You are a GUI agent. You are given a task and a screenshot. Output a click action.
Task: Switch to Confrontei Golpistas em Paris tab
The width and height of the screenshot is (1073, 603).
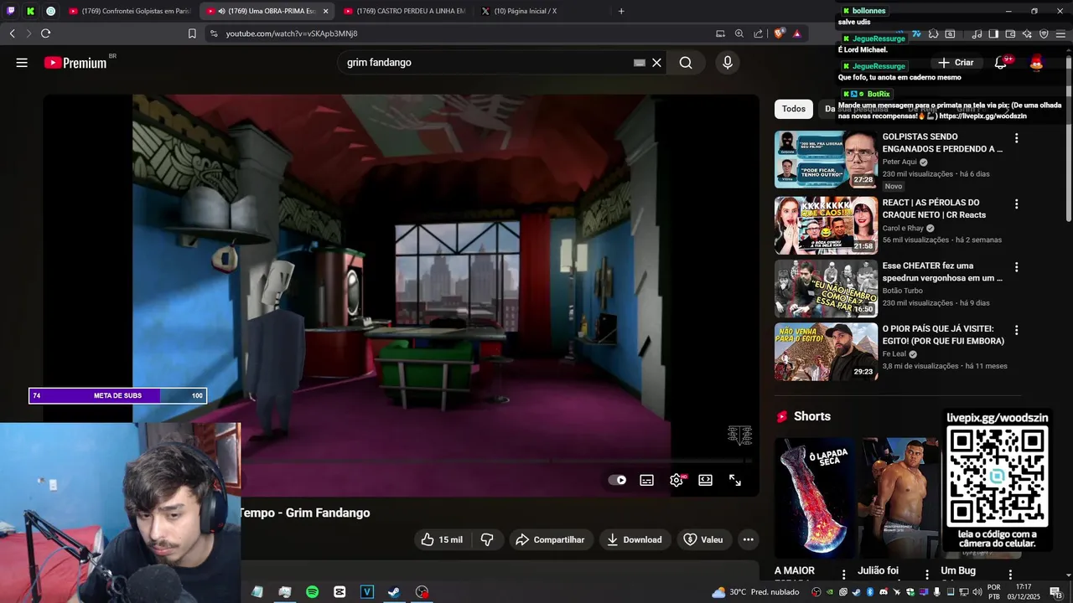[x=130, y=11]
